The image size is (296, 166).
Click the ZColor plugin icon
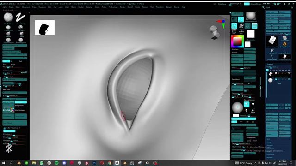(x=8, y=110)
